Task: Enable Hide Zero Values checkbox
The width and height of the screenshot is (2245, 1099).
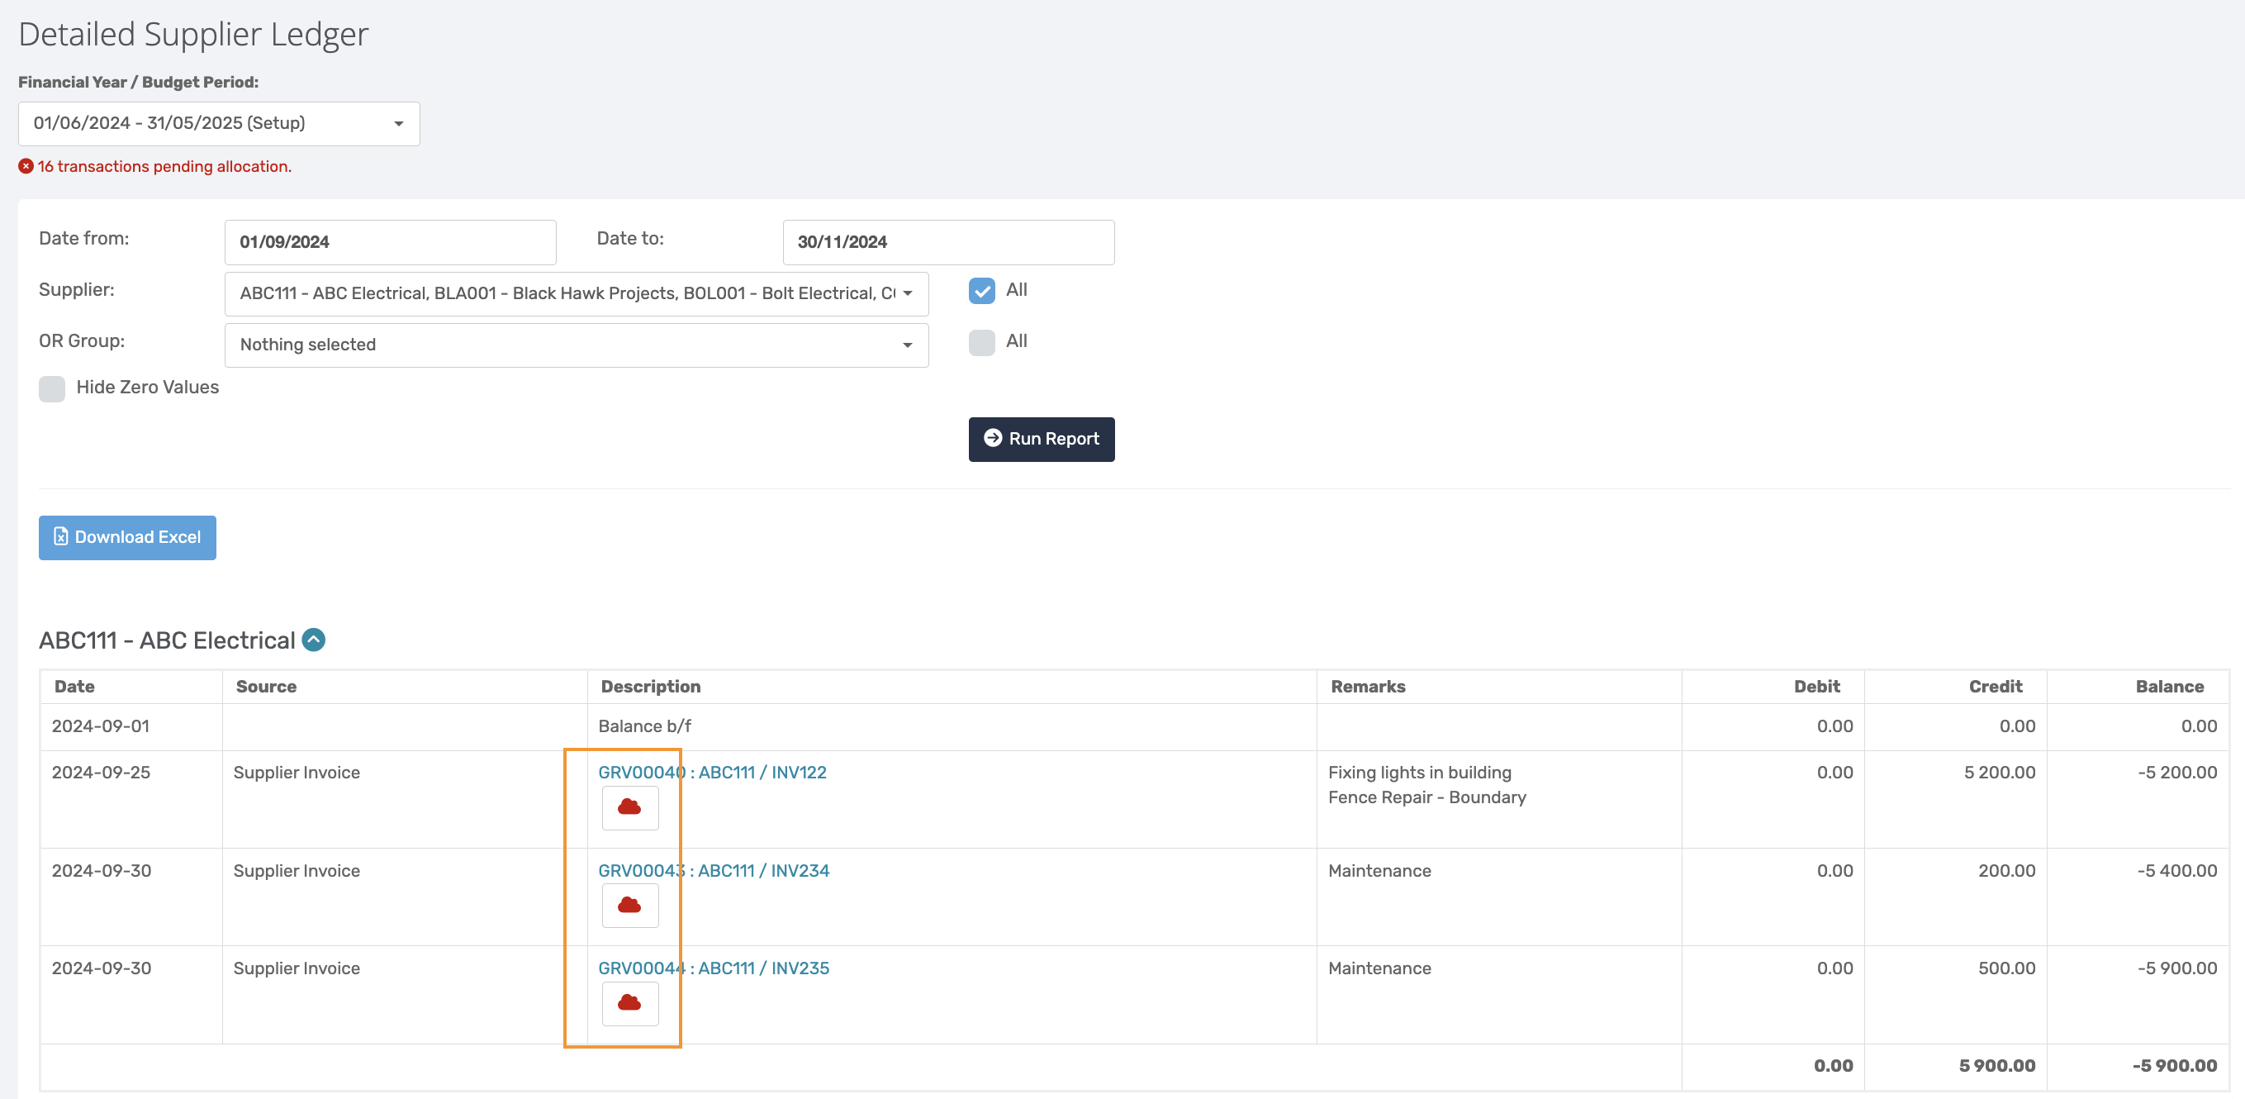Action: pyautogui.click(x=52, y=388)
